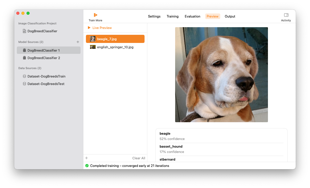Click the DogBreedClassifier project file icon

(24, 31)
